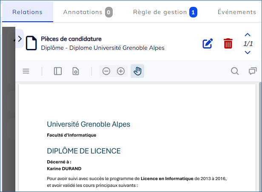The height and width of the screenshot is (192, 262).
Task: Open the page settings document-gear icon
Action: 76,71
